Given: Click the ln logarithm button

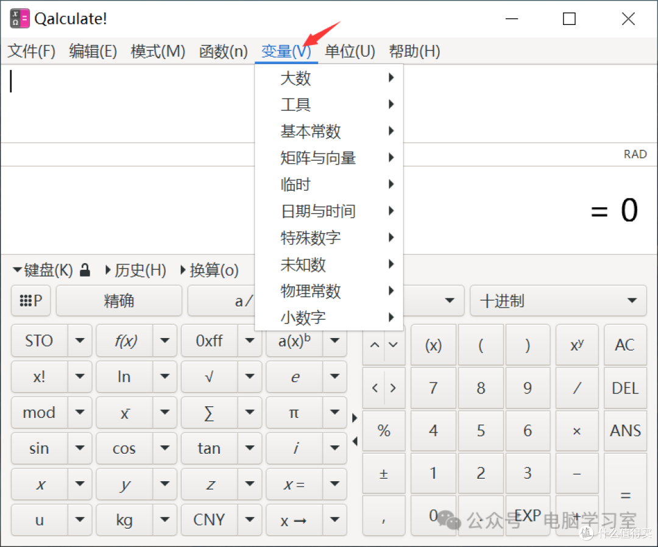Looking at the screenshot, I should (x=124, y=376).
